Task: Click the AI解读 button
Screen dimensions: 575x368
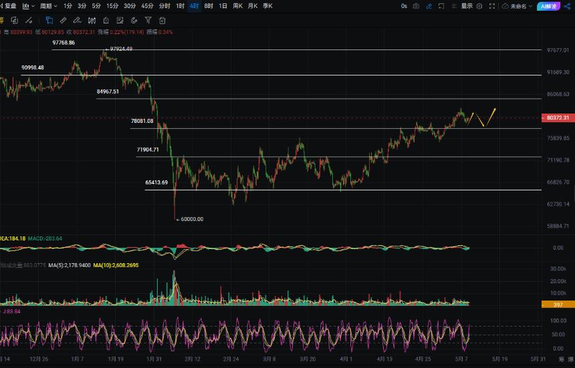Action: tap(549, 6)
